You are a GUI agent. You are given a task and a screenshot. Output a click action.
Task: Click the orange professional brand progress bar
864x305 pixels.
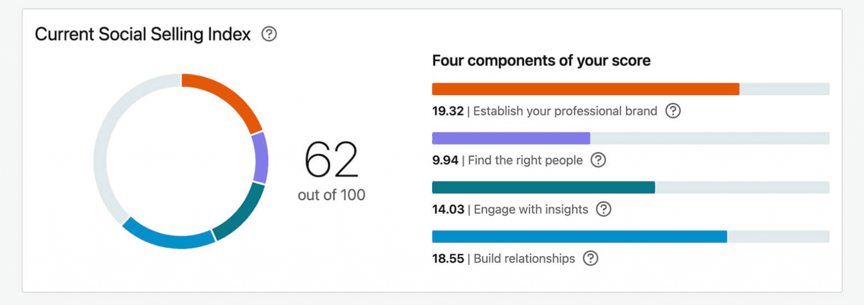click(585, 89)
